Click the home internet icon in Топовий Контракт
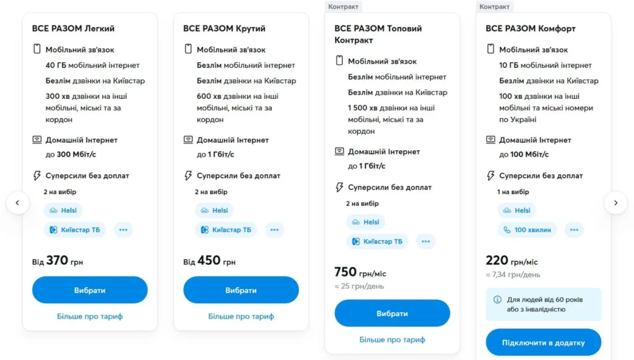Image resolution: width=634 pixels, height=360 pixels. [x=338, y=152]
